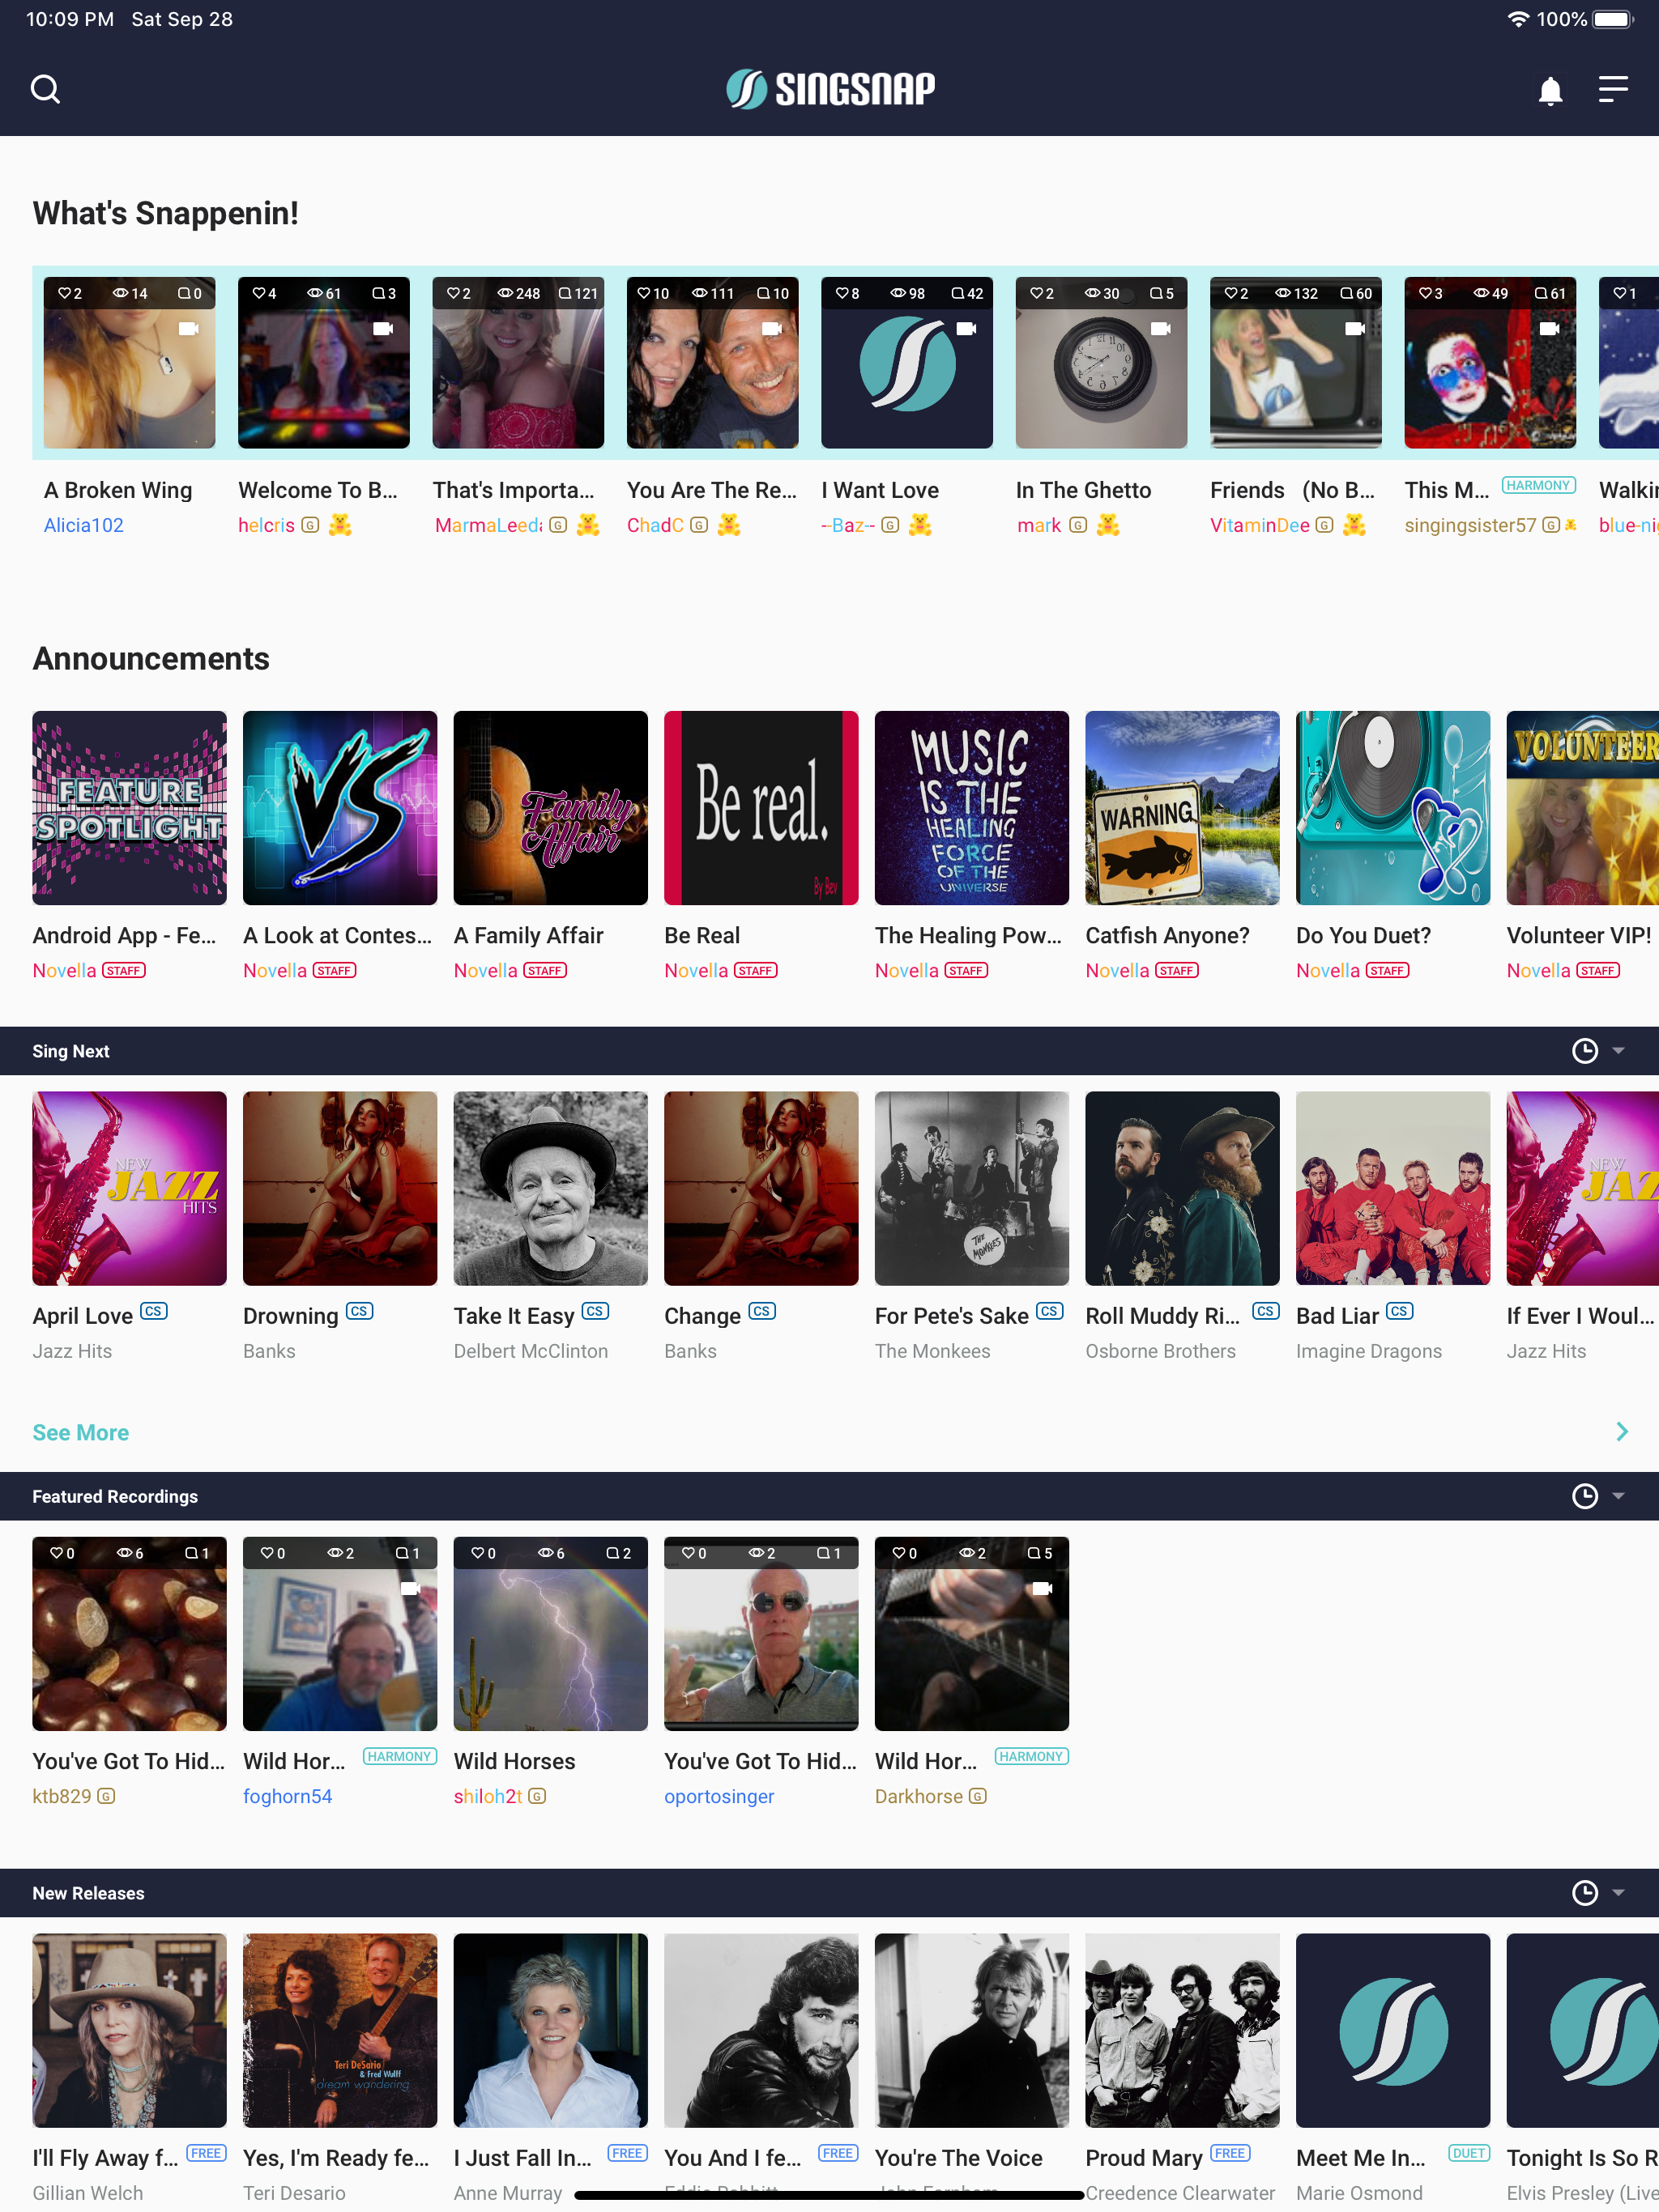
Task: Open the Be Real announcement image
Action: (761, 808)
